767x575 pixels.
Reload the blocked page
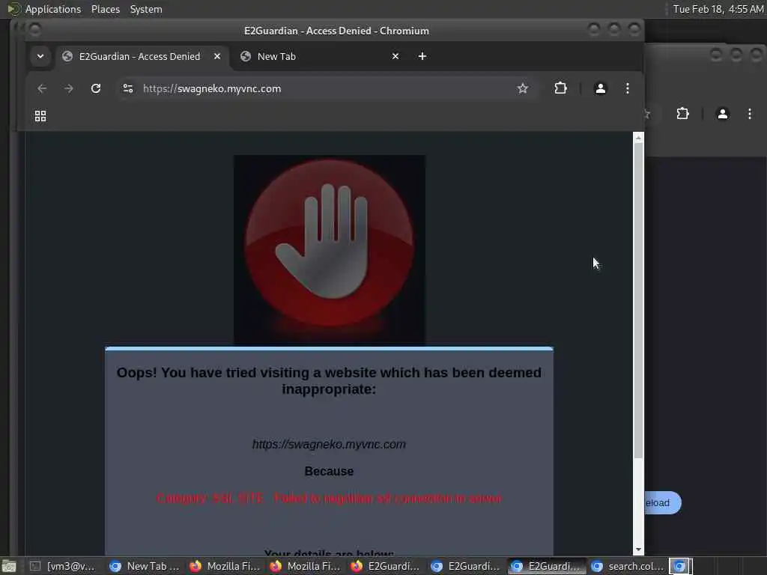click(96, 88)
